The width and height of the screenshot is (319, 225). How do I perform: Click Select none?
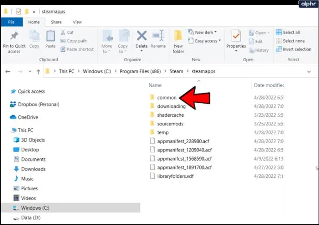pos(290,41)
